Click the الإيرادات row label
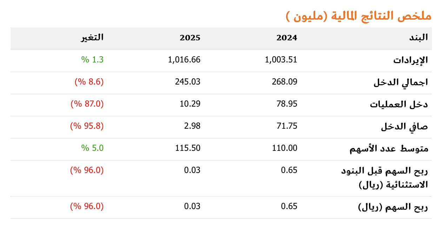This screenshot has height=228, width=436. click(x=410, y=60)
